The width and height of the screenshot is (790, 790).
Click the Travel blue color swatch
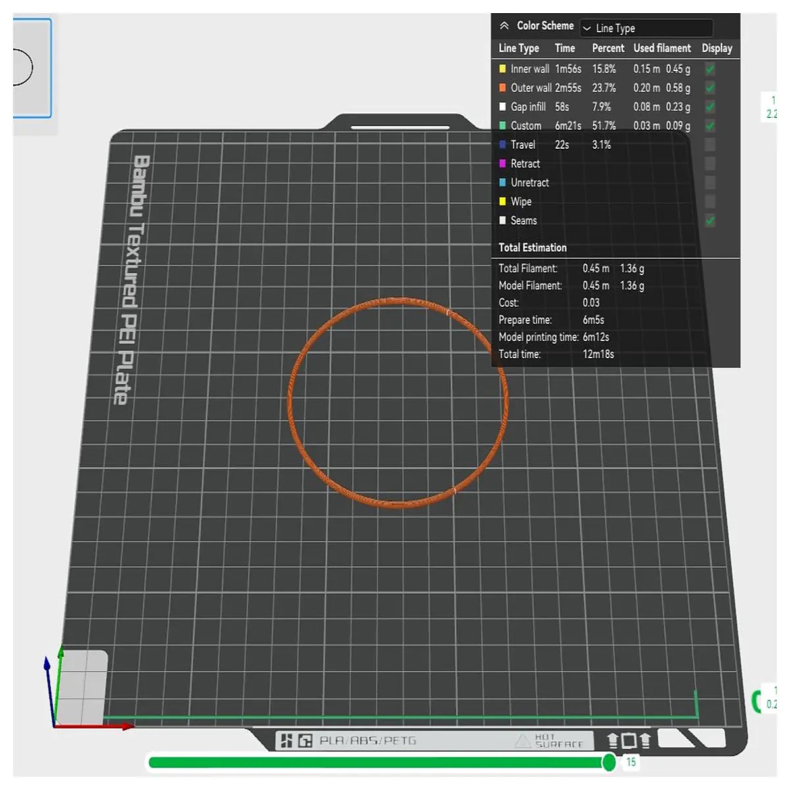502,145
